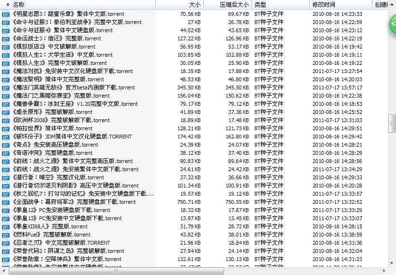Screen dimensions: 396x275
Task: Select file 《命令与征服3：泰伯利亚战争》完整中文版.torrent
Action: (x=77, y=22)
